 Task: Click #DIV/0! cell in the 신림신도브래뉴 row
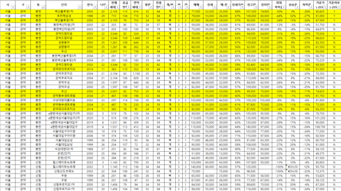click(x=293, y=171)
